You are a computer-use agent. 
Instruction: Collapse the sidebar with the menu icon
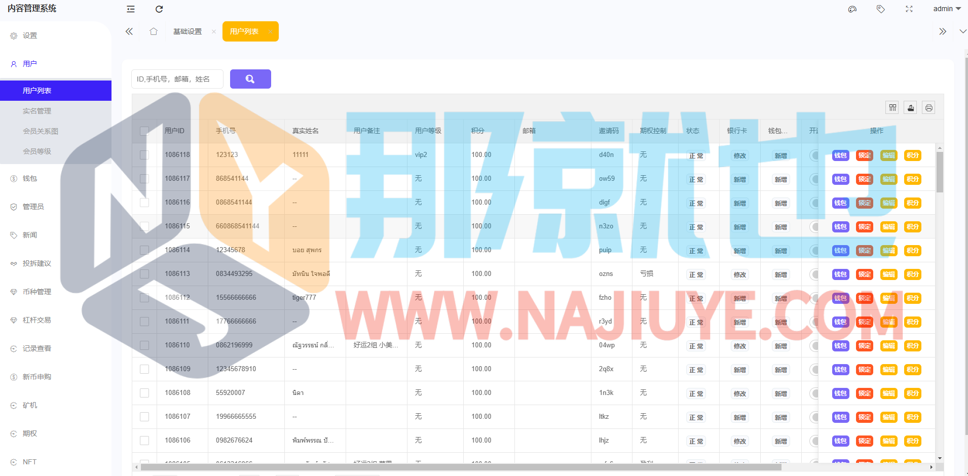coord(131,9)
